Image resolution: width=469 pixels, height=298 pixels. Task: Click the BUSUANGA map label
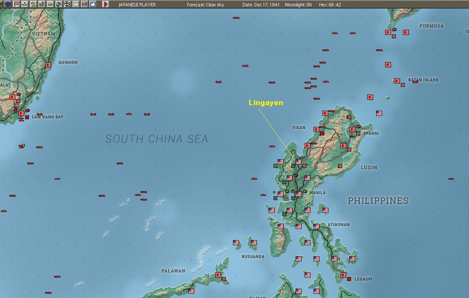click(x=253, y=256)
